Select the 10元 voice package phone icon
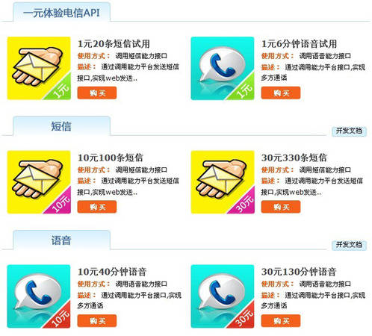The width and height of the screenshot is (372, 336). [39, 296]
